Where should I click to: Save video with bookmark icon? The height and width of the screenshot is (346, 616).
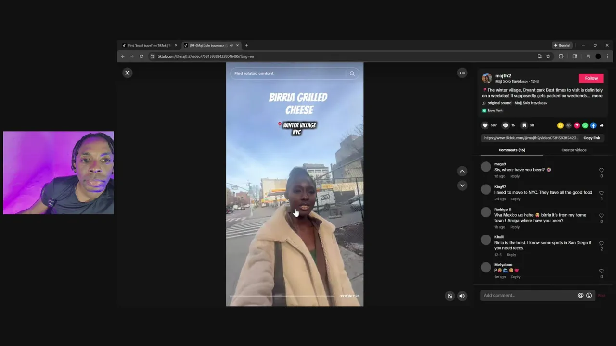pyautogui.click(x=524, y=125)
